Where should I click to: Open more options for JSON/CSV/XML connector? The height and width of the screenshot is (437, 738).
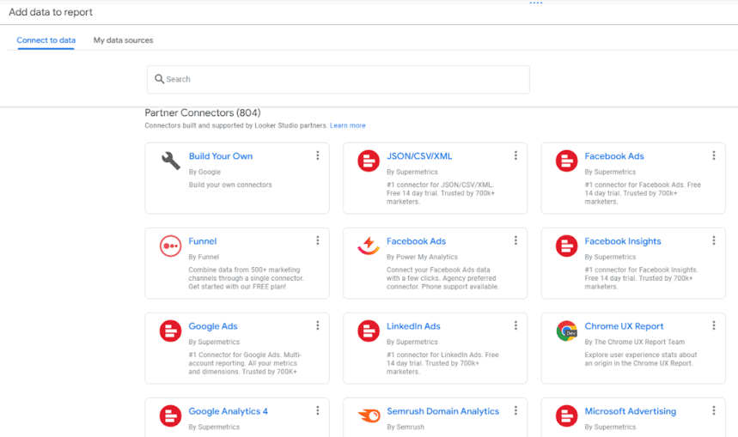pos(515,155)
